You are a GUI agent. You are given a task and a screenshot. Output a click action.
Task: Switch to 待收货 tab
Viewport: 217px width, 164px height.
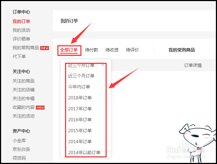point(112,50)
